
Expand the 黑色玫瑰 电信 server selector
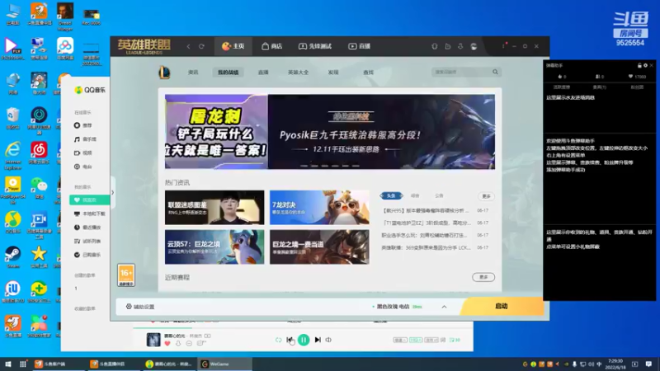point(444,307)
